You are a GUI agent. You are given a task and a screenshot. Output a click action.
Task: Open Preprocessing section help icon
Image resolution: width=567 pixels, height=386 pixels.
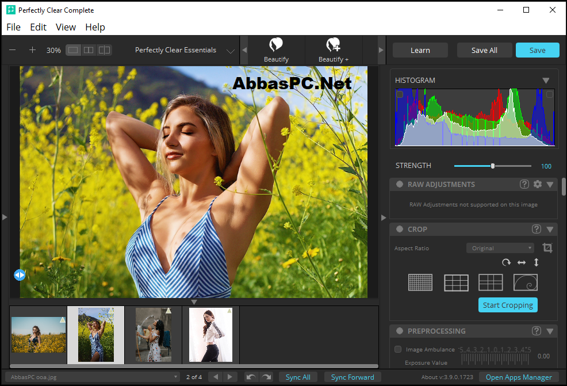537,331
